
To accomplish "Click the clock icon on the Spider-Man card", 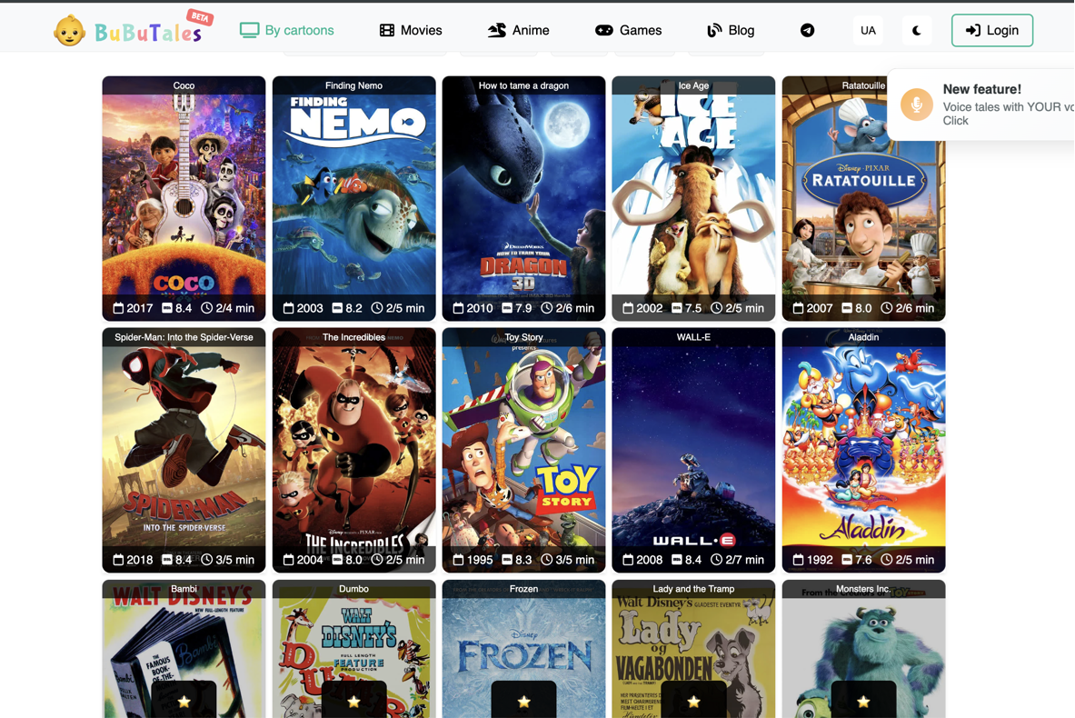I will (x=206, y=560).
